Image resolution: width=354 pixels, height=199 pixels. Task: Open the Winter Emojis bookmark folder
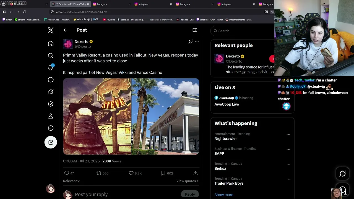87,20
